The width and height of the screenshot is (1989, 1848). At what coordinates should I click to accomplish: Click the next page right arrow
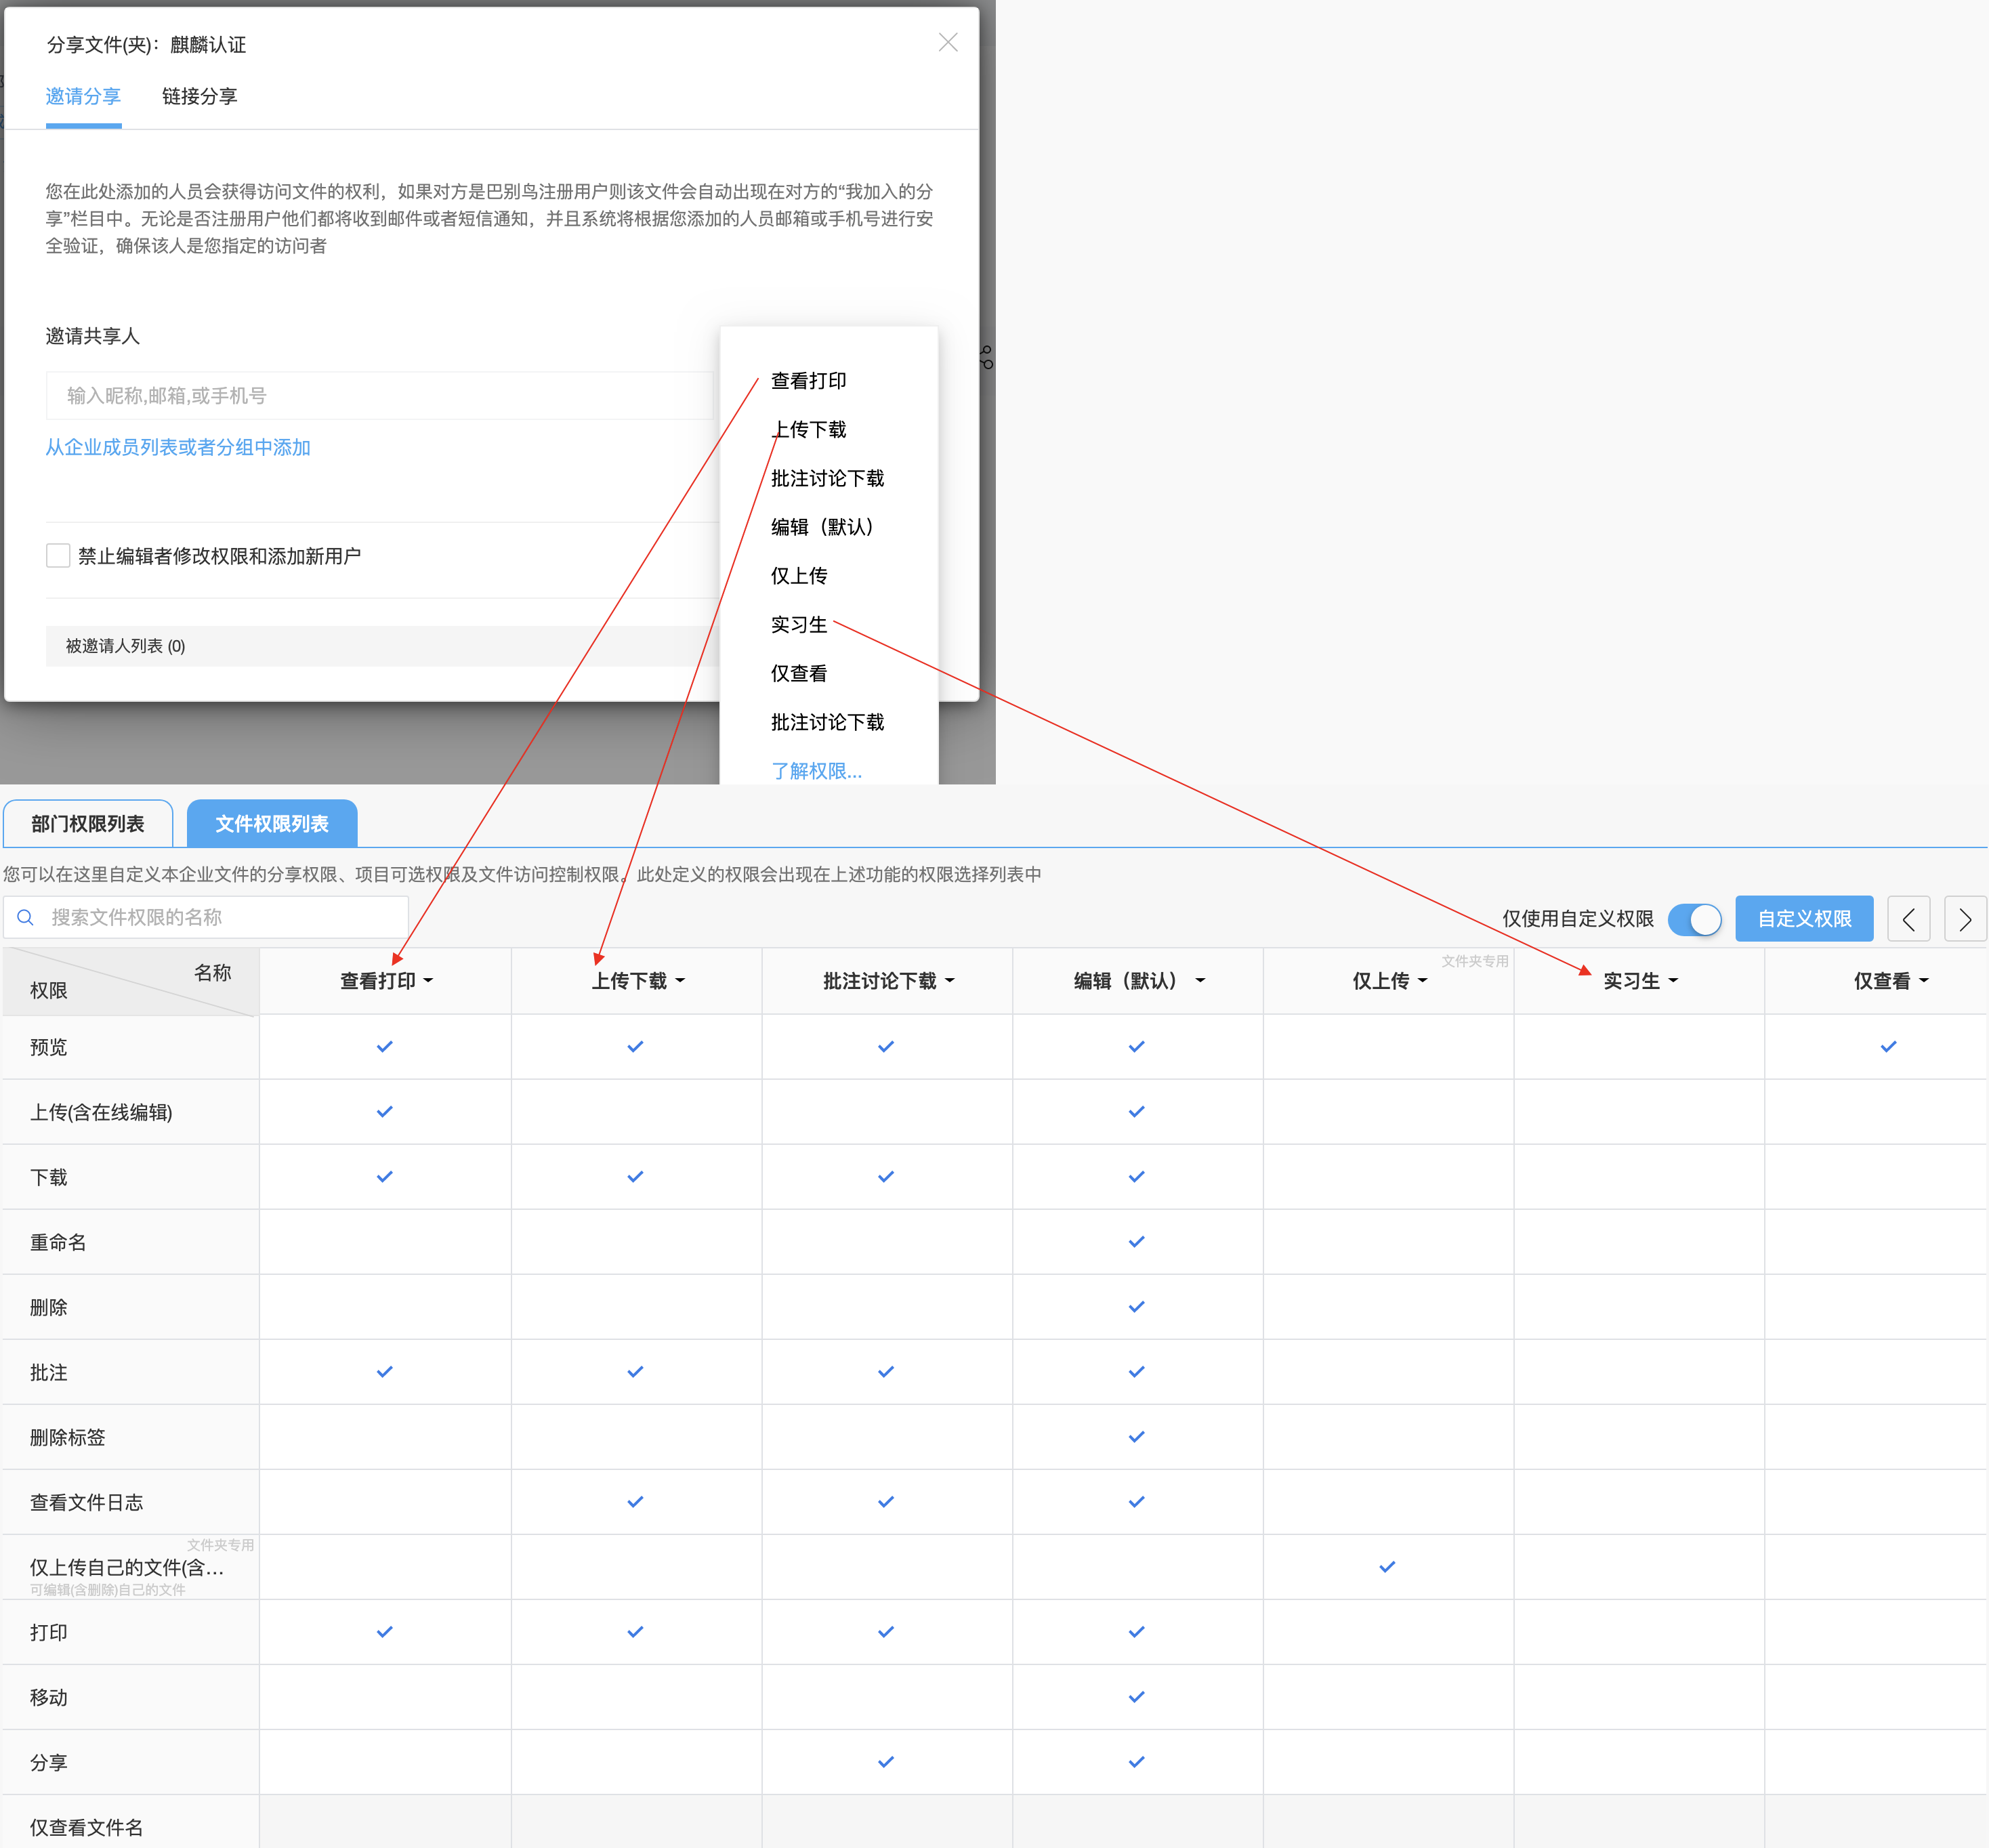coord(1965,919)
